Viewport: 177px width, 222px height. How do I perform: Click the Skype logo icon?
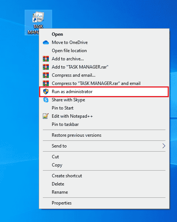[46, 100]
